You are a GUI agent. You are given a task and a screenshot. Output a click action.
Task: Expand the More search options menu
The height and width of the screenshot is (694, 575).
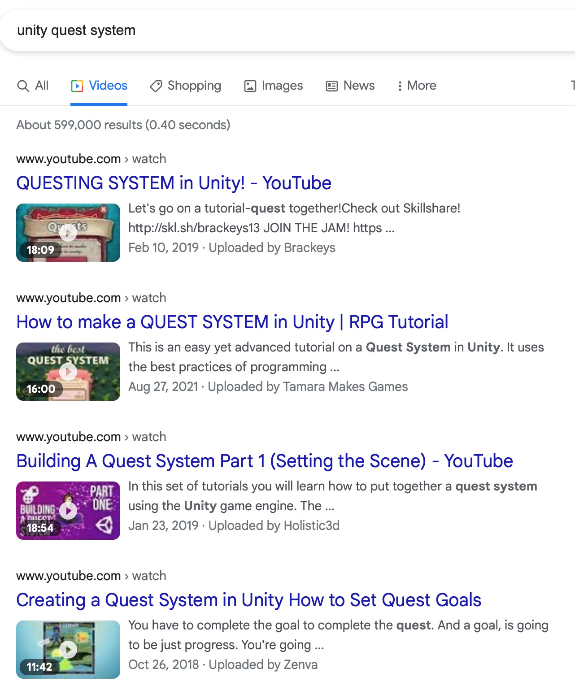417,85
